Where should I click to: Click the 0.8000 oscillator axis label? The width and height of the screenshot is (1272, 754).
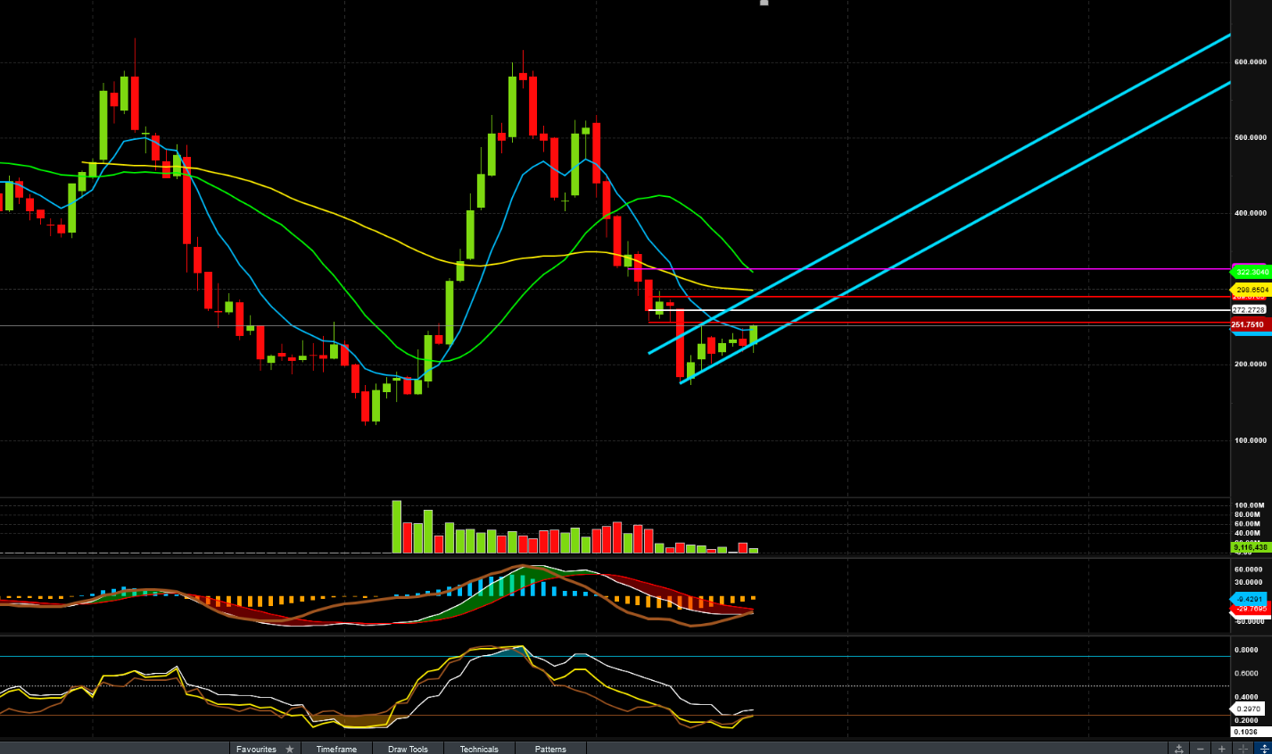(x=1247, y=650)
